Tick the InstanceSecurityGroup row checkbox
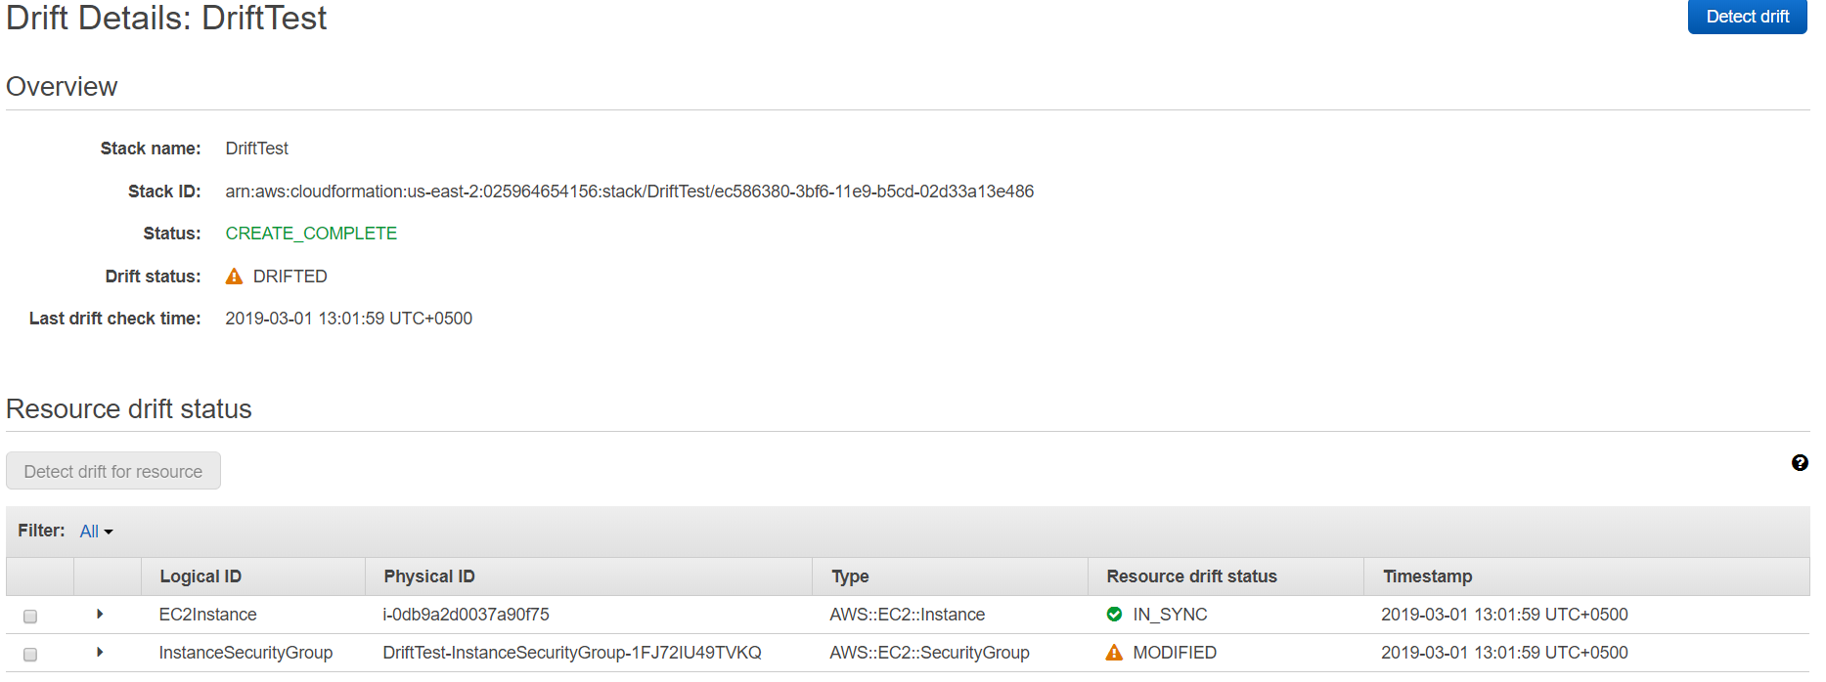Viewport: 1826px width, 682px height. pyautogui.click(x=30, y=655)
